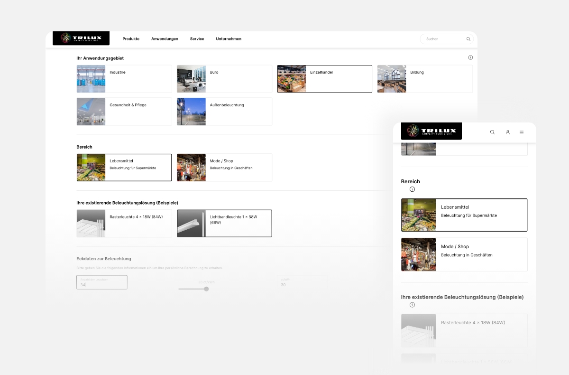Viewport: 569px width, 375px height.
Task: Select Mode / Shop card in desktop Bereich
Action: [x=224, y=167]
